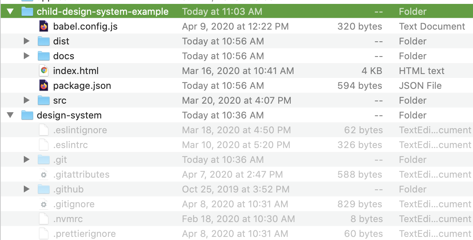Screen dimensions: 473x240
Task: Collapse the child-design-system-example folder
Action: tap(10, 12)
